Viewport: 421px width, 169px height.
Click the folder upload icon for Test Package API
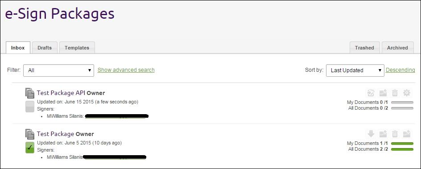383,93
